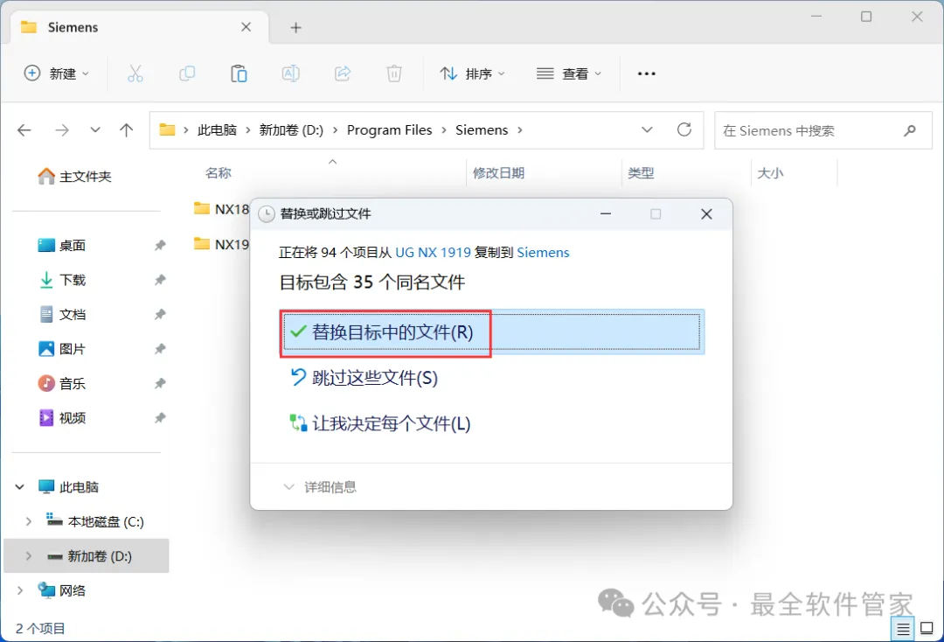
Task: Expand the 本地磁盘 (C:) node
Action: tap(28, 521)
